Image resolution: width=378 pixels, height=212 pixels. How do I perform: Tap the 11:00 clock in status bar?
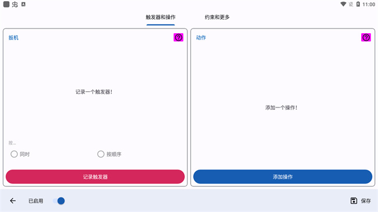click(369, 4)
